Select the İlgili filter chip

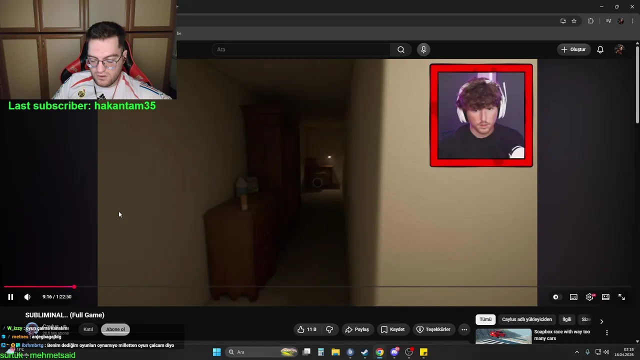(x=566, y=319)
